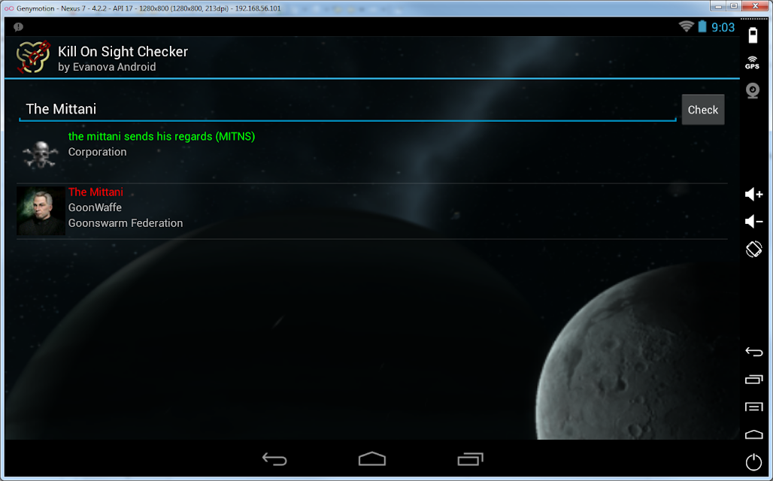Increase volume with Genymotion volume up icon
The height and width of the screenshot is (481, 773).
(x=753, y=194)
